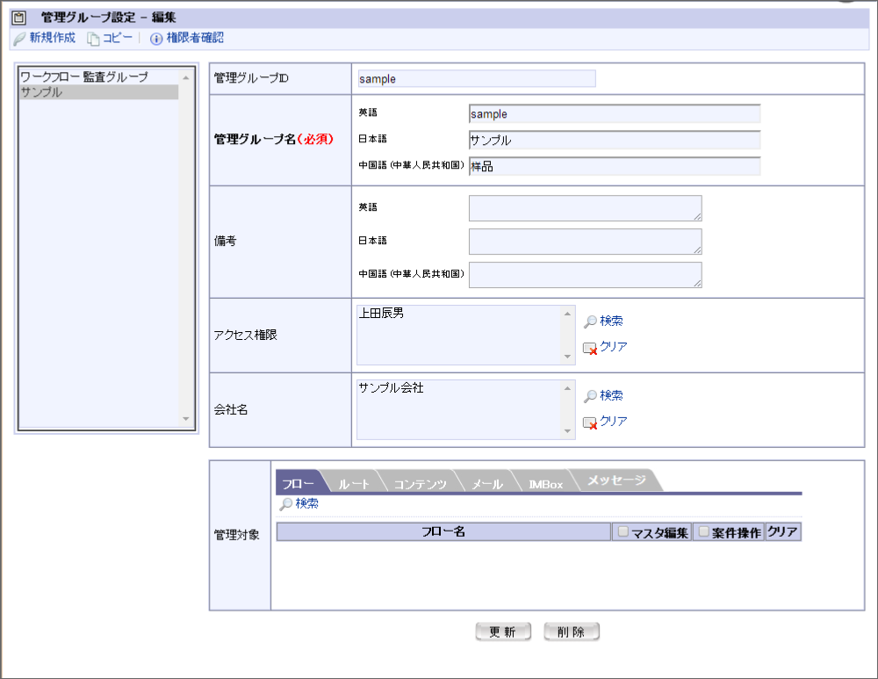
Task: Click the 会社名 list scroll up arrow
Action: pos(567,388)
